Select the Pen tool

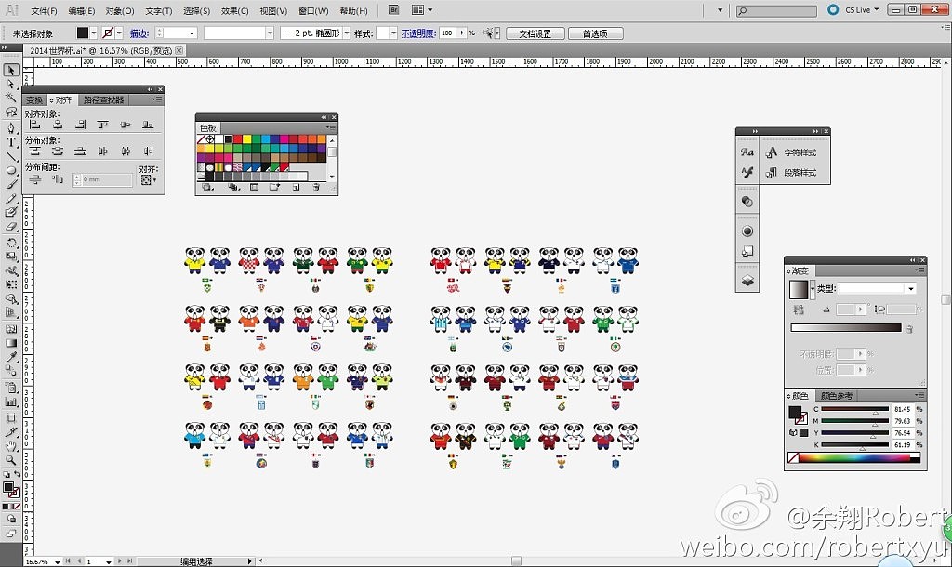tap(11, 128)
